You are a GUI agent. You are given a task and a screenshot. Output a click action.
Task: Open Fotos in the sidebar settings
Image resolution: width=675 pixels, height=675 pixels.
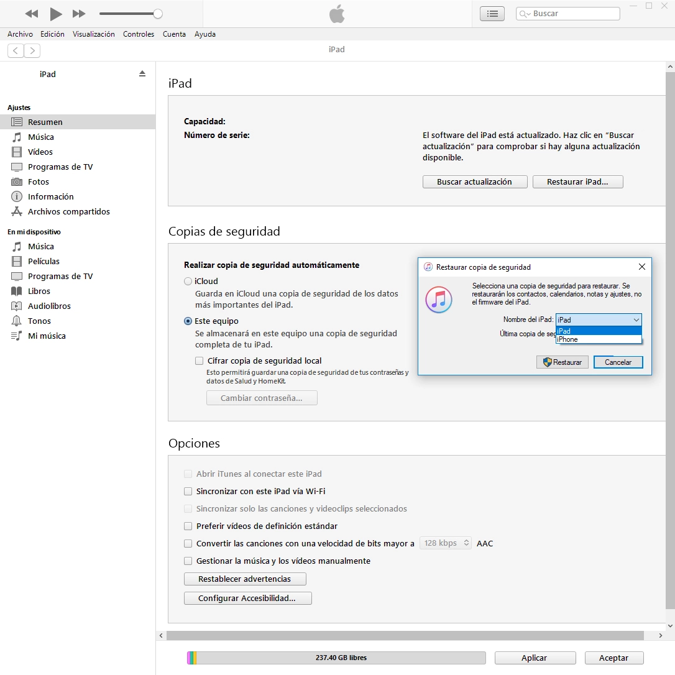tap(38, 181)
